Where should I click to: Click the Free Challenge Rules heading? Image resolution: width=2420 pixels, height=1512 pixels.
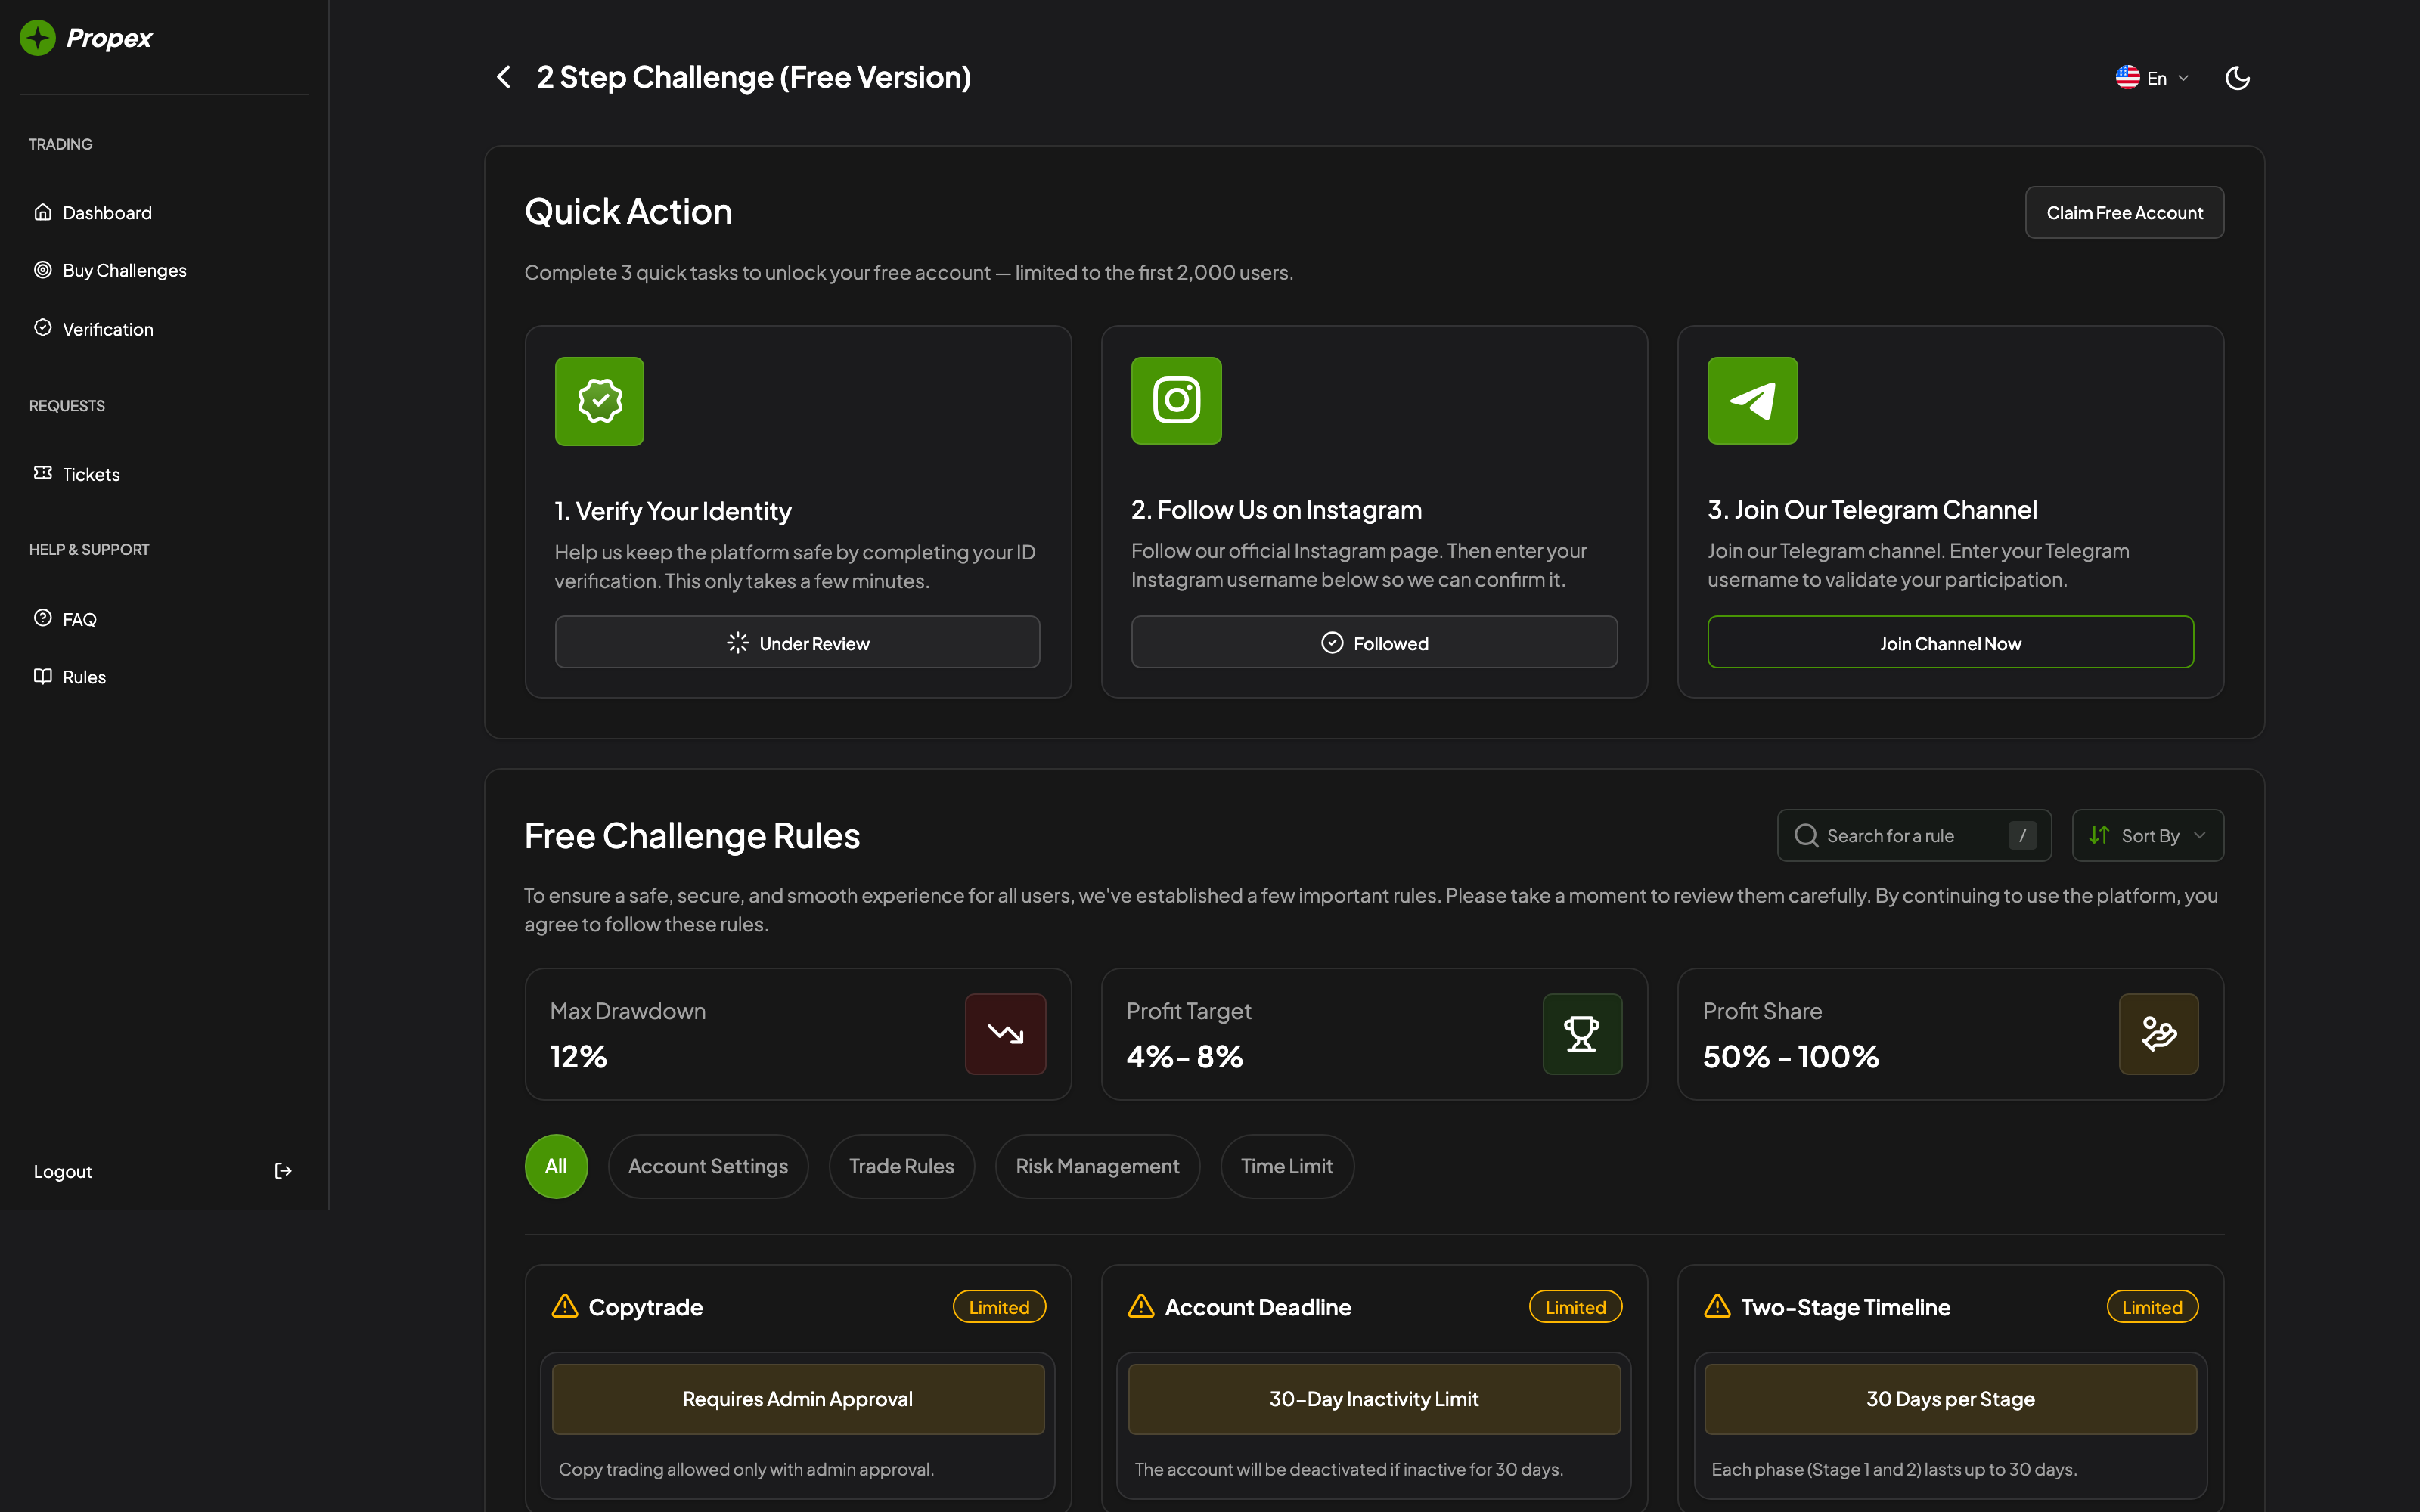(692, 835)
